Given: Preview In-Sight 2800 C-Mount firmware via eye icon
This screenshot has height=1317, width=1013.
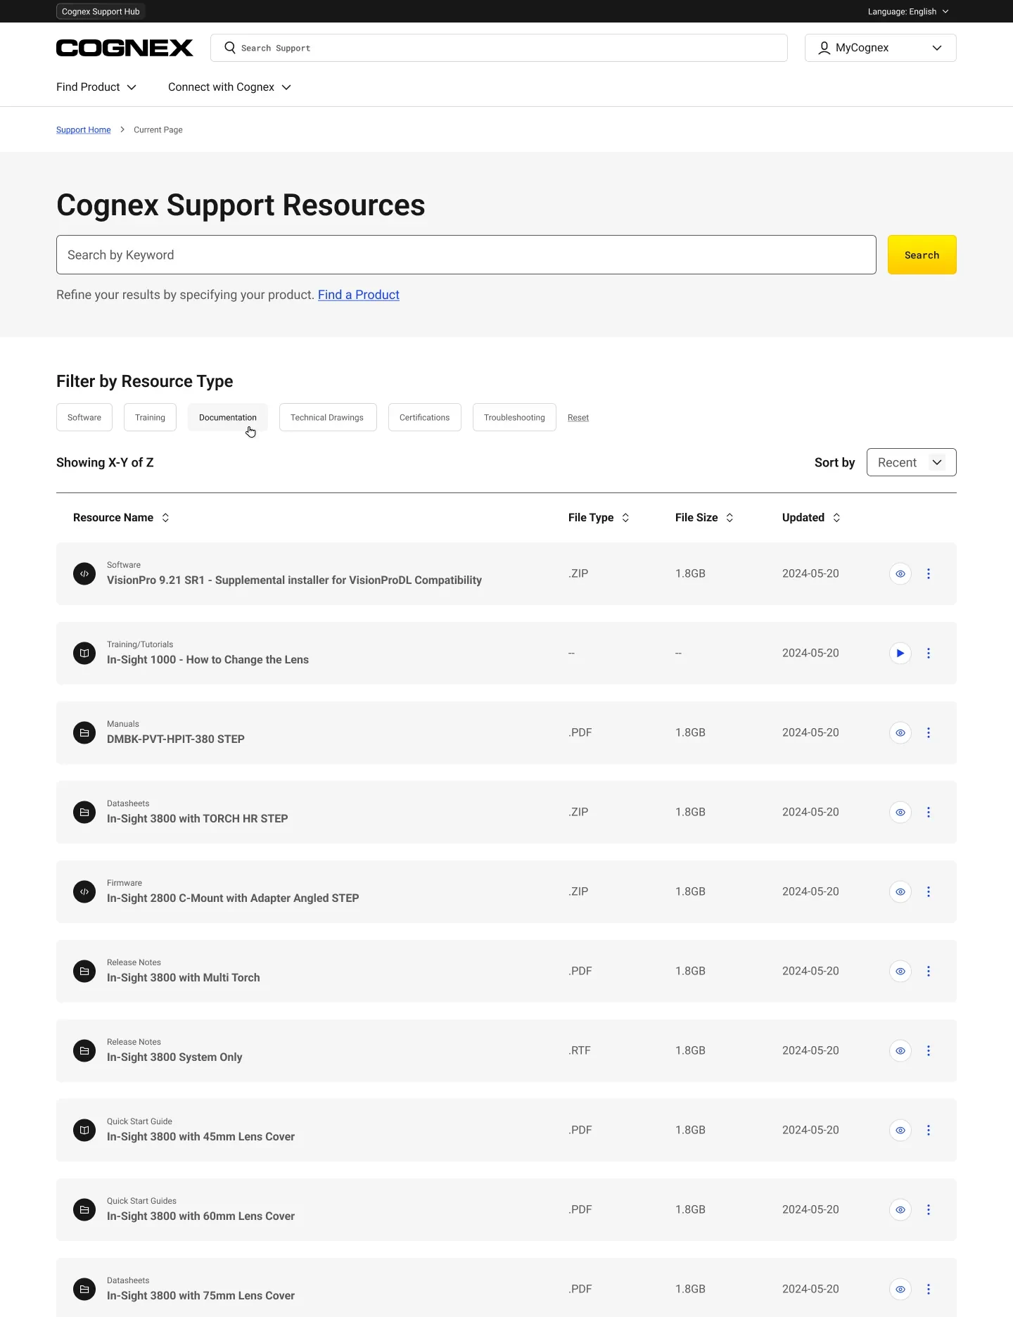Looking at the screenshot, I should (900, 891).
